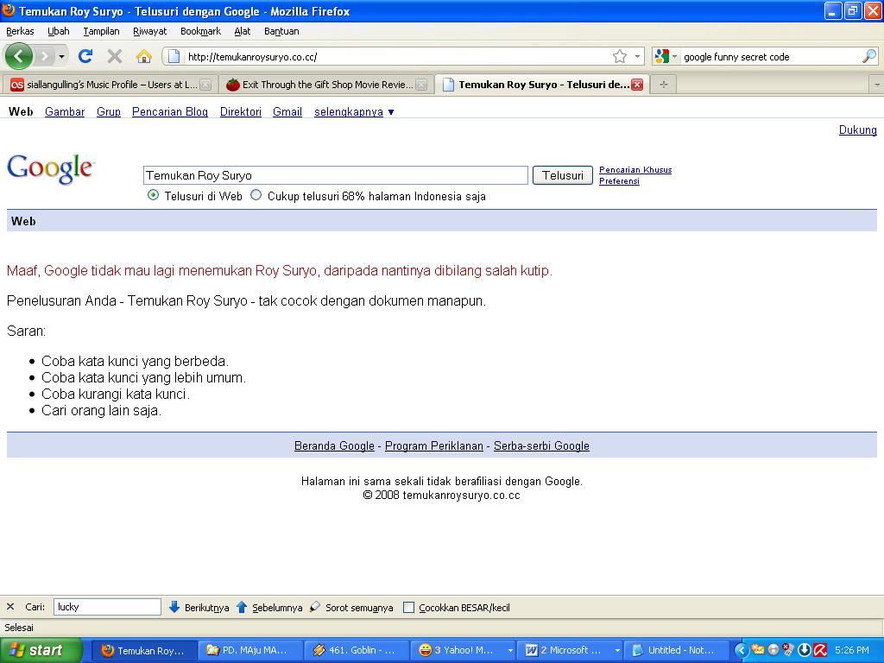
Task: Click the Cari find field containing 'lucky'
Action: click(107, 607)
